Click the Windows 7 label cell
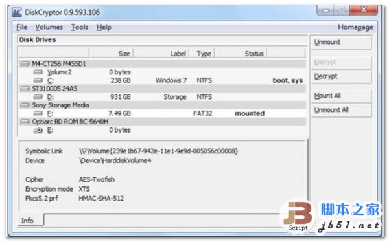Viewport: 389px width, 242px height. (x=171, y=80)
